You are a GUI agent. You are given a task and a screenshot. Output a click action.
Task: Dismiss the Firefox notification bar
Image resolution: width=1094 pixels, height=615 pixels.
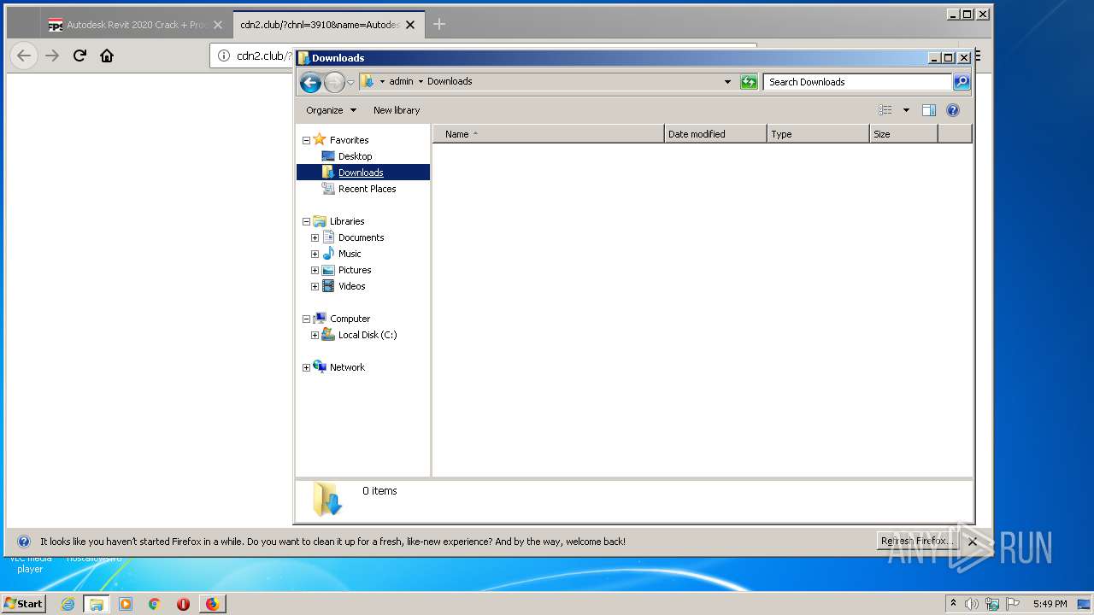972,542
